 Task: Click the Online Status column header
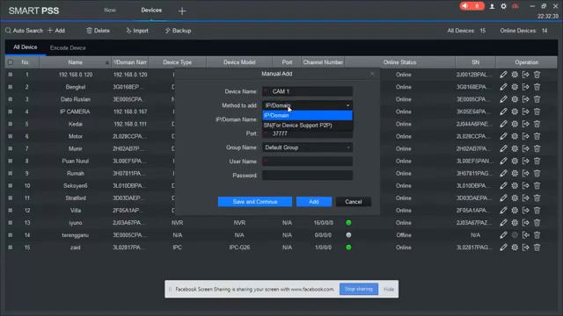[x=399, y=62]
